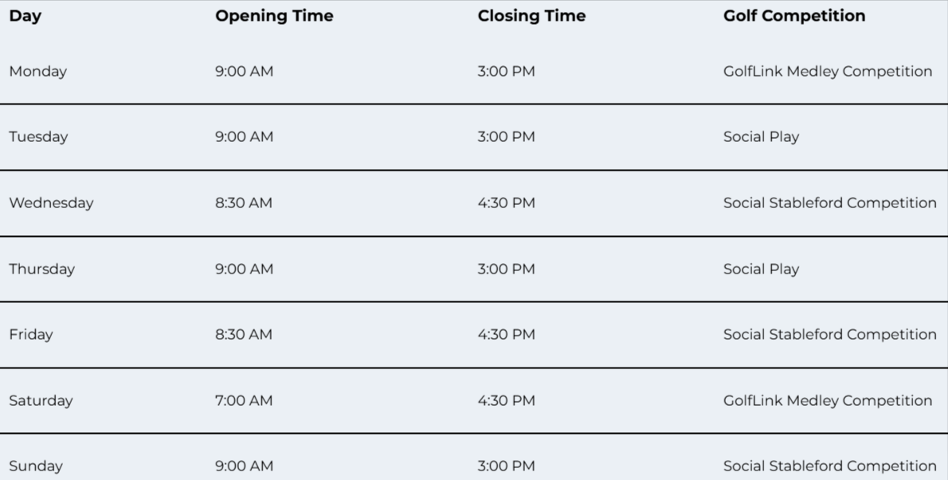Click the Closing Time column header
Image resolution: width=948 pixels, height=480 pixels.
point(531,16)
